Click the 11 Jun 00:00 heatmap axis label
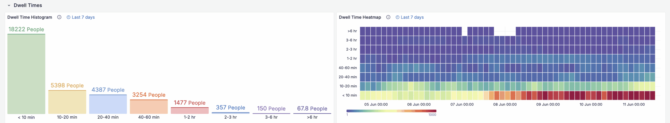 (634, 104)
